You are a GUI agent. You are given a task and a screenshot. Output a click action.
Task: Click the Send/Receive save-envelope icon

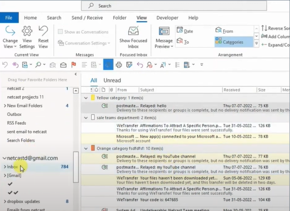pos(25,65)
